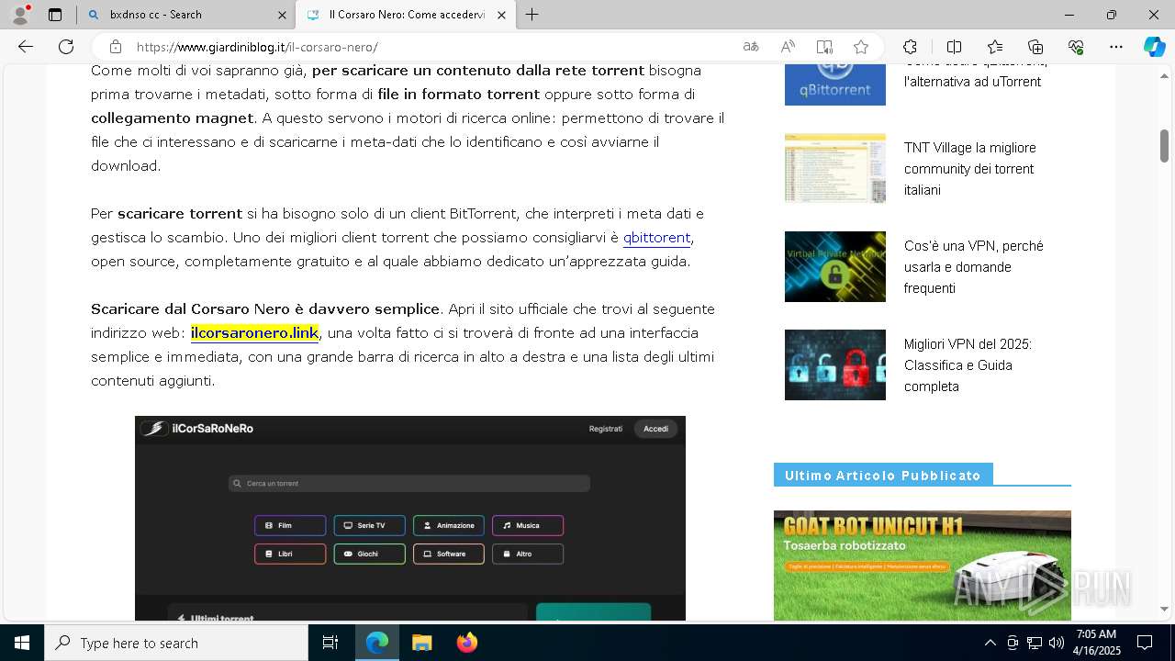Image resolution: width=1175 pixels, height=661 pixels.
Task: Open the taskbar clock showing 7:05 AM
Action: 1097,643
